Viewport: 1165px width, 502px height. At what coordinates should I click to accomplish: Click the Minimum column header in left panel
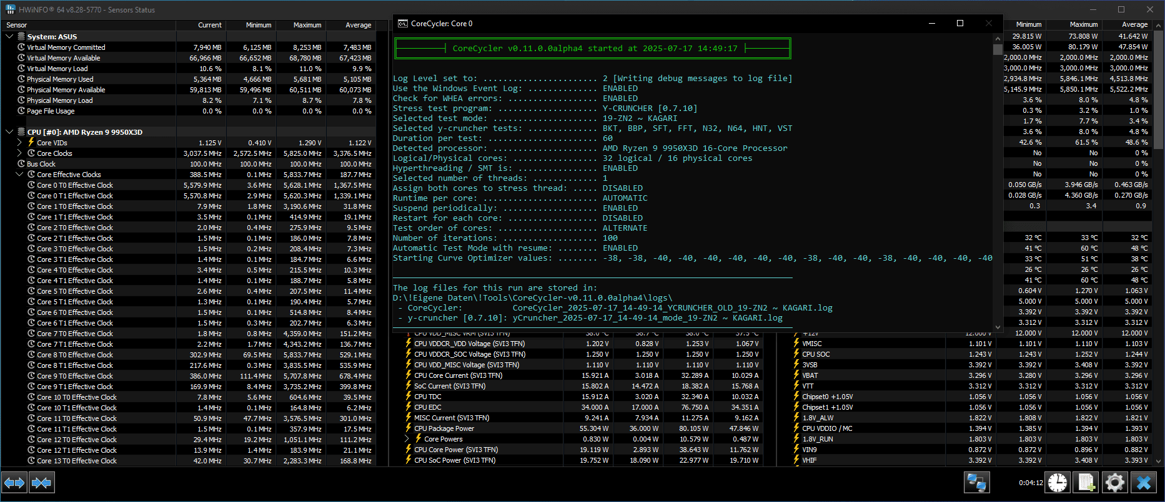pyautogui.click(x=250, y=25)
